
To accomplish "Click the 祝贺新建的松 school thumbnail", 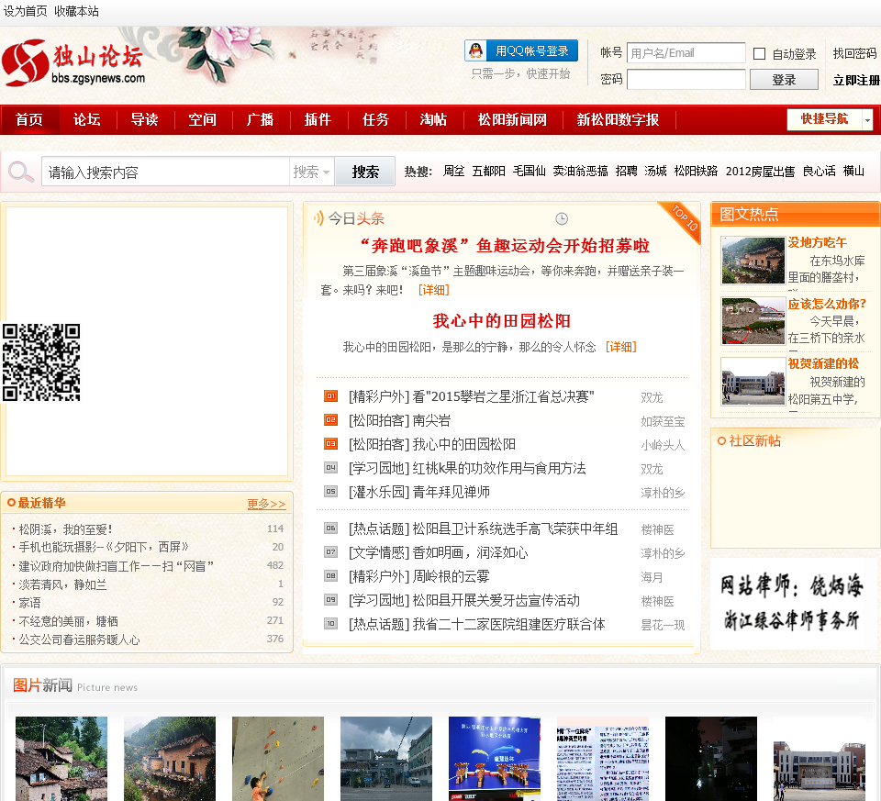I will (x=753, y=381).
